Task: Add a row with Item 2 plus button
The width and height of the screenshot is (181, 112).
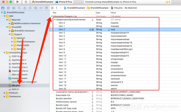Action: pos(90,30)
